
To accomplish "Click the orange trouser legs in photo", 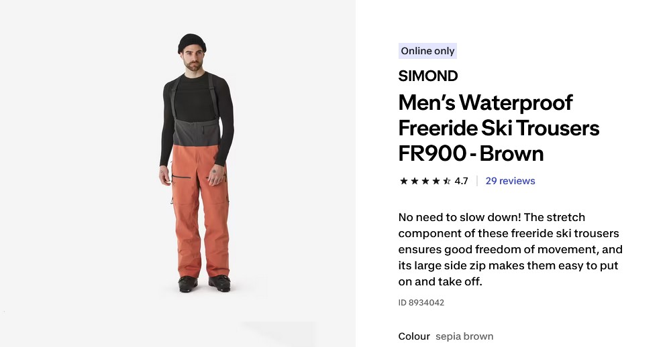I will 200,212.
